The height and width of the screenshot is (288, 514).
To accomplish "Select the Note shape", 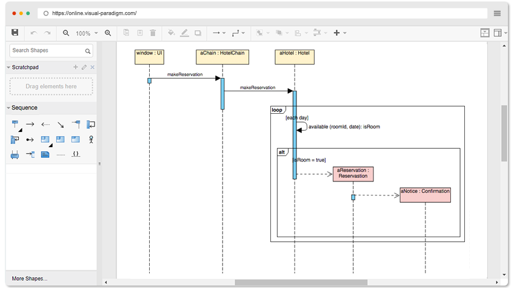I will point(45,154).
